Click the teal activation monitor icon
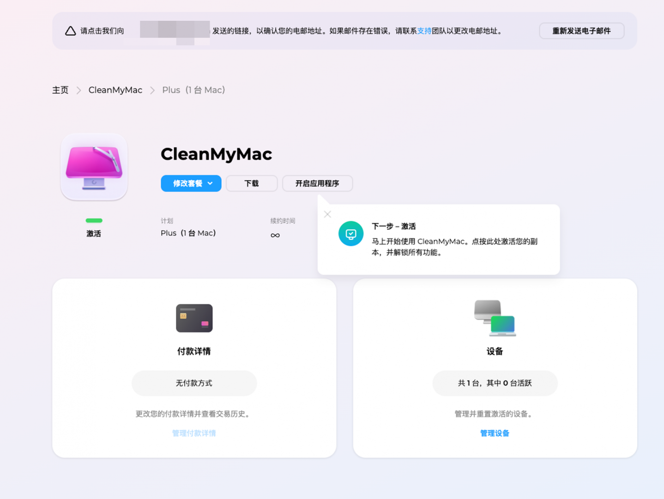The width and height of the screenshot is (664, 499). [x=351, y=234]
